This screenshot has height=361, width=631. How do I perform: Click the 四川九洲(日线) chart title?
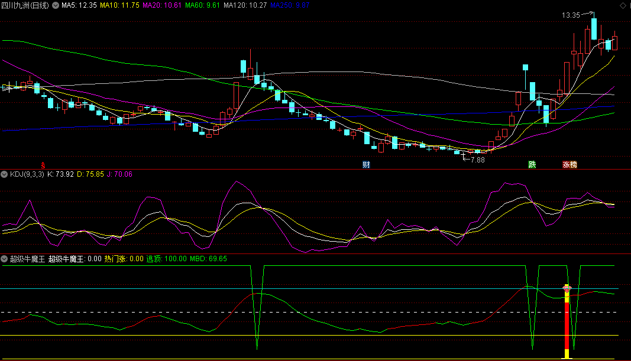click(26, 5)
